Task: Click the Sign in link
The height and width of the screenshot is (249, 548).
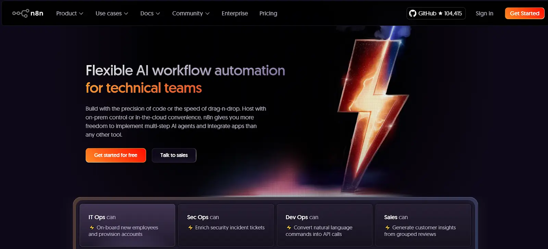Action: tap(484, 13)
